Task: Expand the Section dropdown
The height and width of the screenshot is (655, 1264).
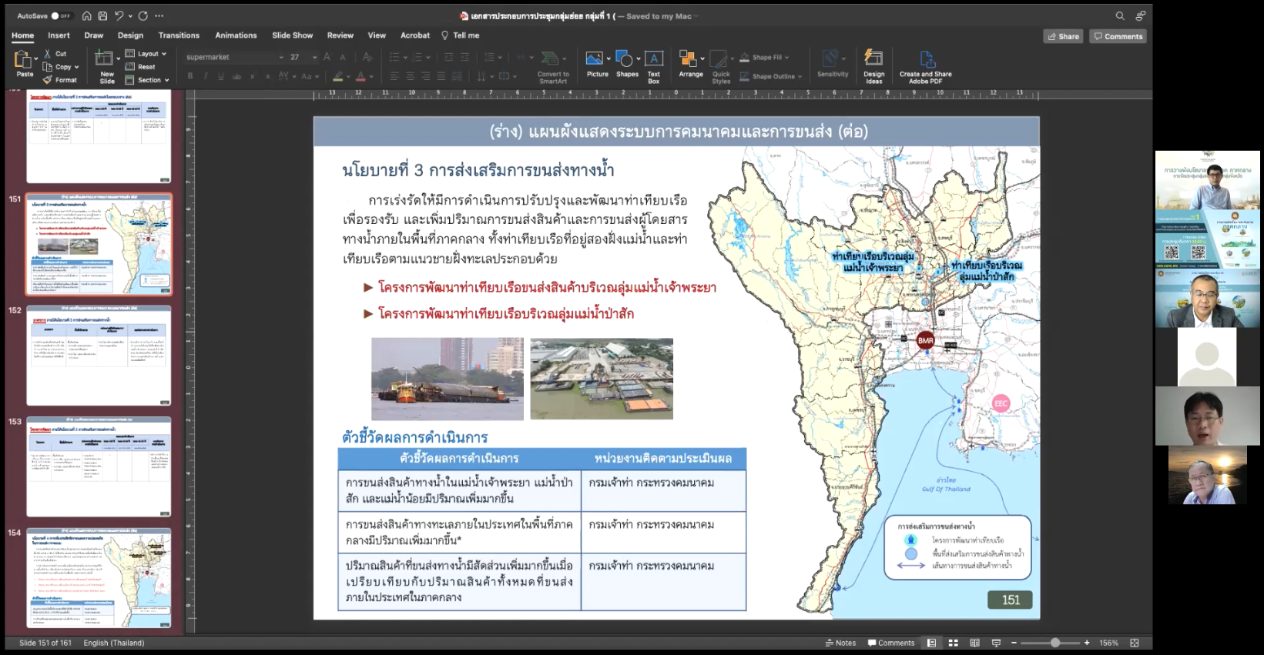Action: 148,80
